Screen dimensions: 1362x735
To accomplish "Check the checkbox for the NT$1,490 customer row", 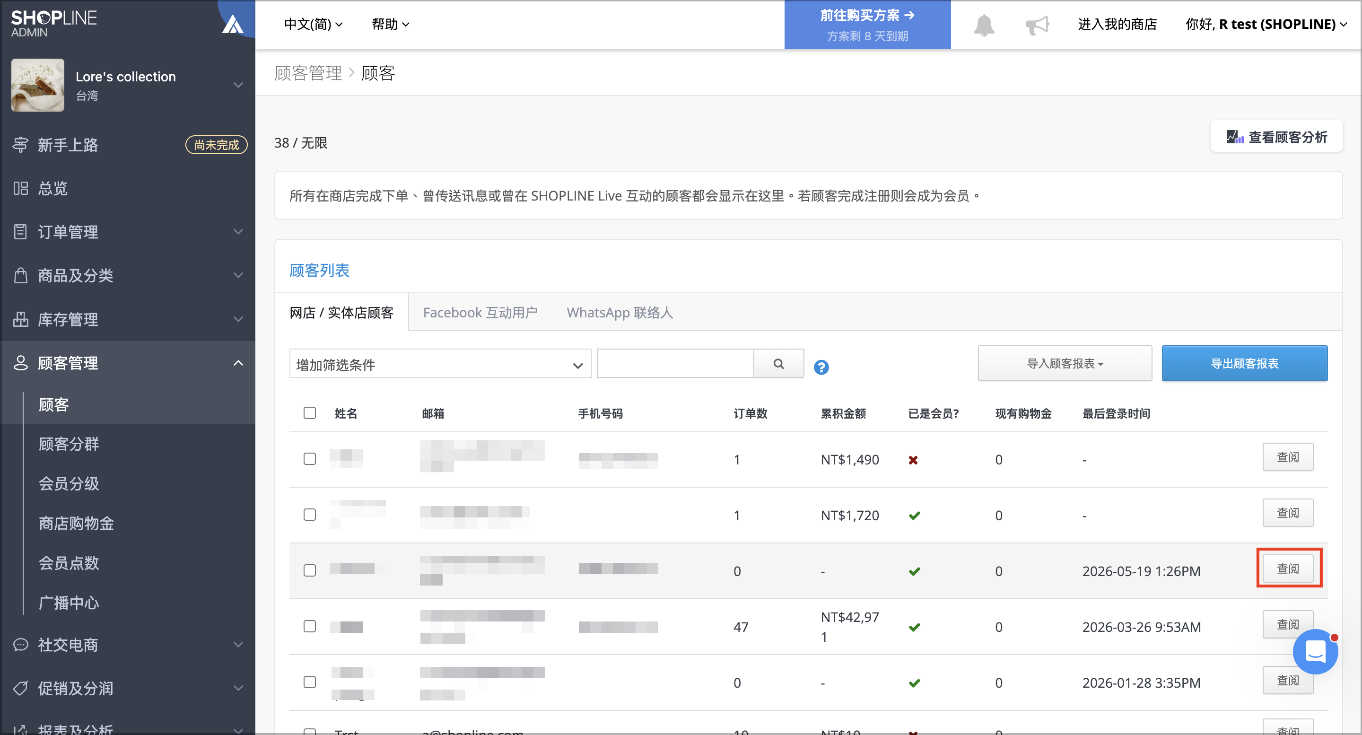I will click(x=310, y=458).
